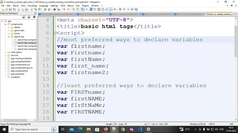This screenshot has width=238, height=133.
Task: Click the Windows taskbar search box
Action: coord(33,129)
